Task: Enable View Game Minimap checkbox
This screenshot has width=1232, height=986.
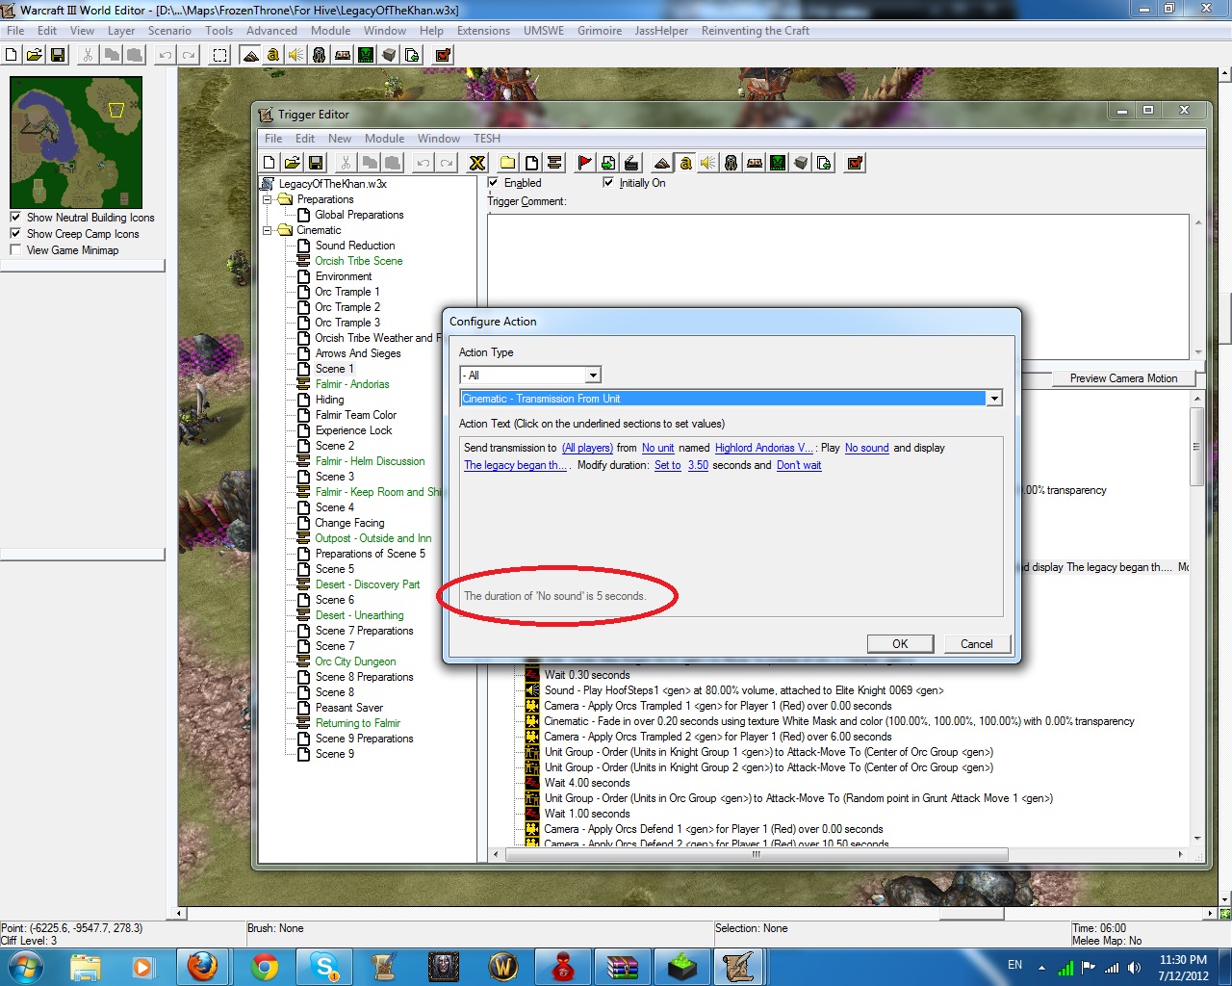Action: pyautogui.click(x=15, y=249)
